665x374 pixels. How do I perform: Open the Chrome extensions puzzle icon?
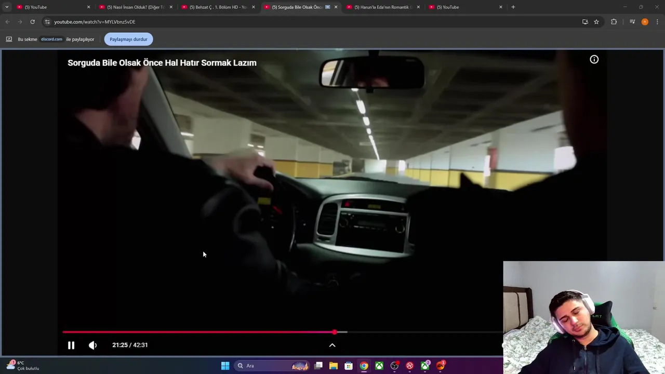tap(614, 22)
